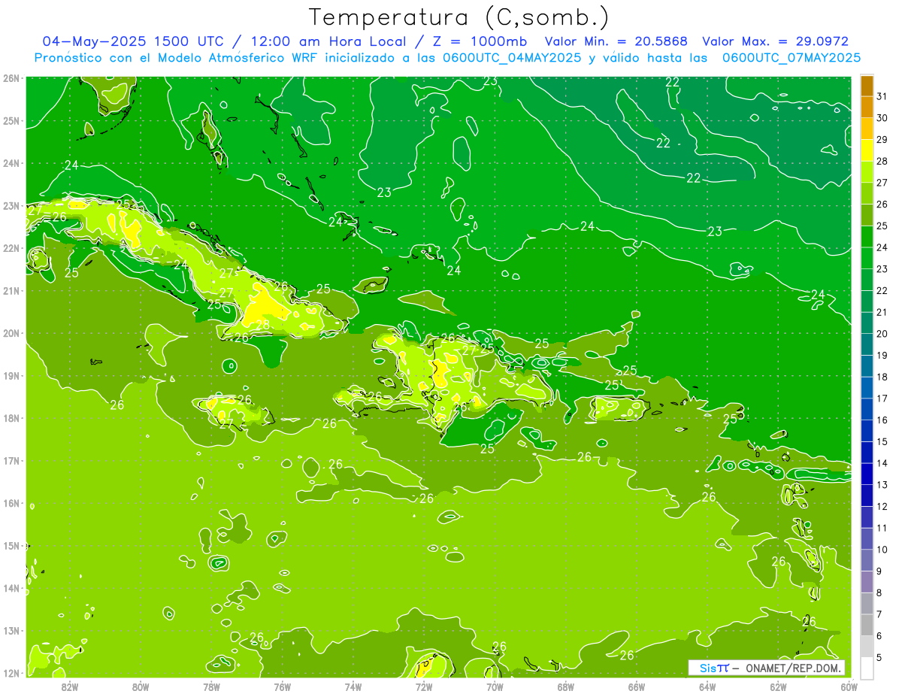Select the 'Valor Max. = 29.0972' text
The width and height of the screenshot is (902, 697).
pos(776,41)
